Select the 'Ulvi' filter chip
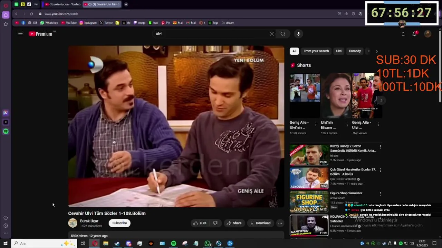Screen dimensions: 442x248 pos(339,51)
